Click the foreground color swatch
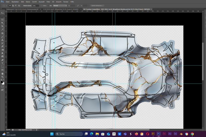Viewport: 206px width, 137px height. [2, 82]
